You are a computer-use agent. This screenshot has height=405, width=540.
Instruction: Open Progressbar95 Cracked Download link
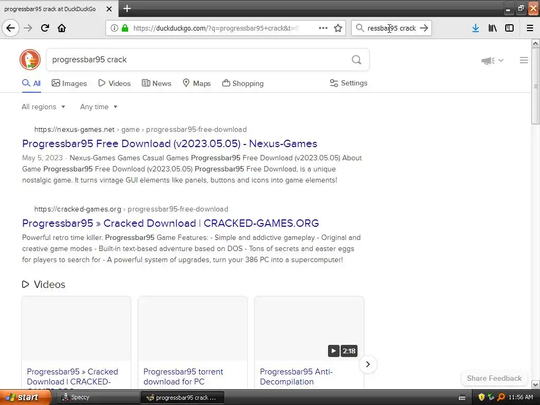coord(170,223)
